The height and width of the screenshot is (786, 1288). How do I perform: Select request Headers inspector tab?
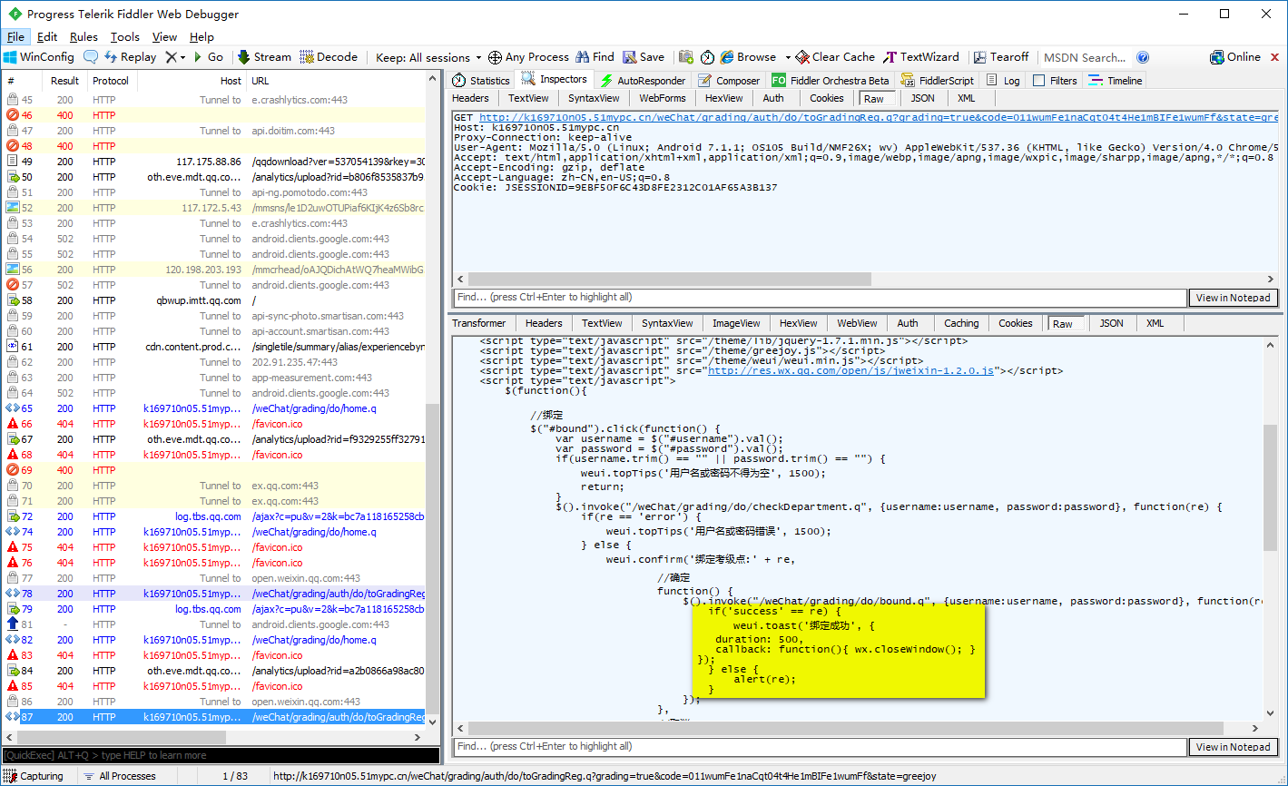(470, 98)
